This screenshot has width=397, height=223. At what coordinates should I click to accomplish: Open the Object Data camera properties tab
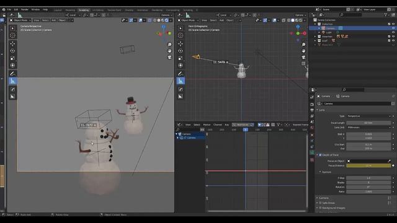point(312,153)
